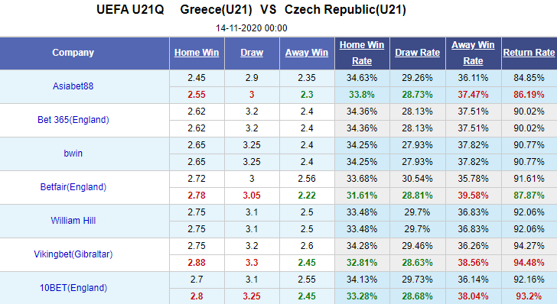
Task: Sort by Away Win column header
Action: pyautogui.click(x=307, y=53)
